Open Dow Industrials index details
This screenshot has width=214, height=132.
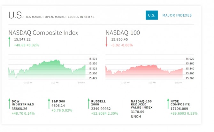[x=23, y=103]
